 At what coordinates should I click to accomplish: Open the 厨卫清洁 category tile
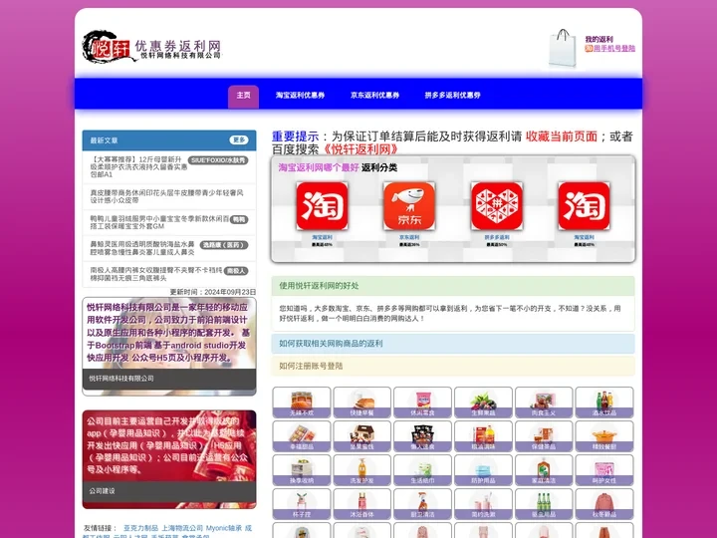pyautogui.click(x=422, y=504)
